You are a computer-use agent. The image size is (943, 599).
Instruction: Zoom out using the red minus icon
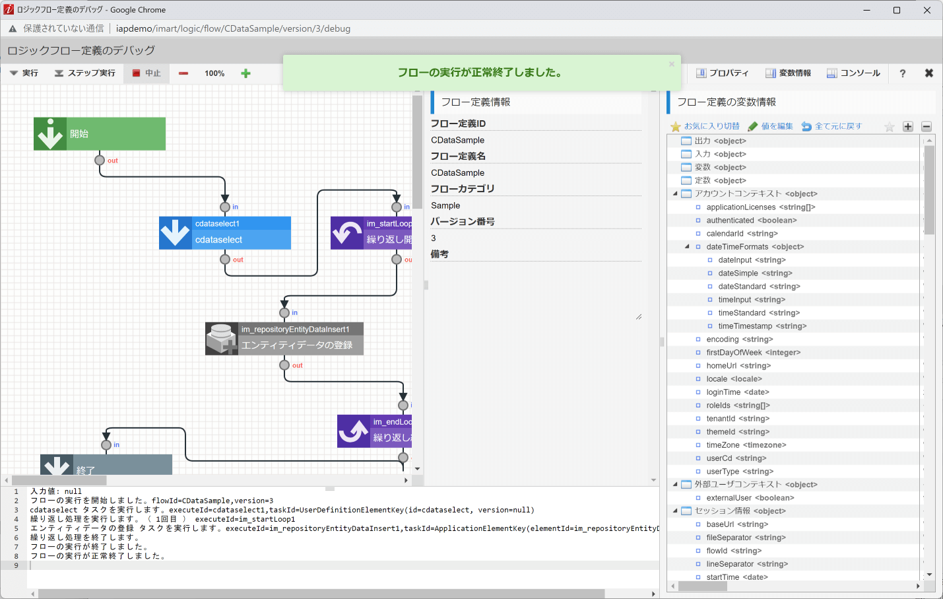[x=183, y=73]
